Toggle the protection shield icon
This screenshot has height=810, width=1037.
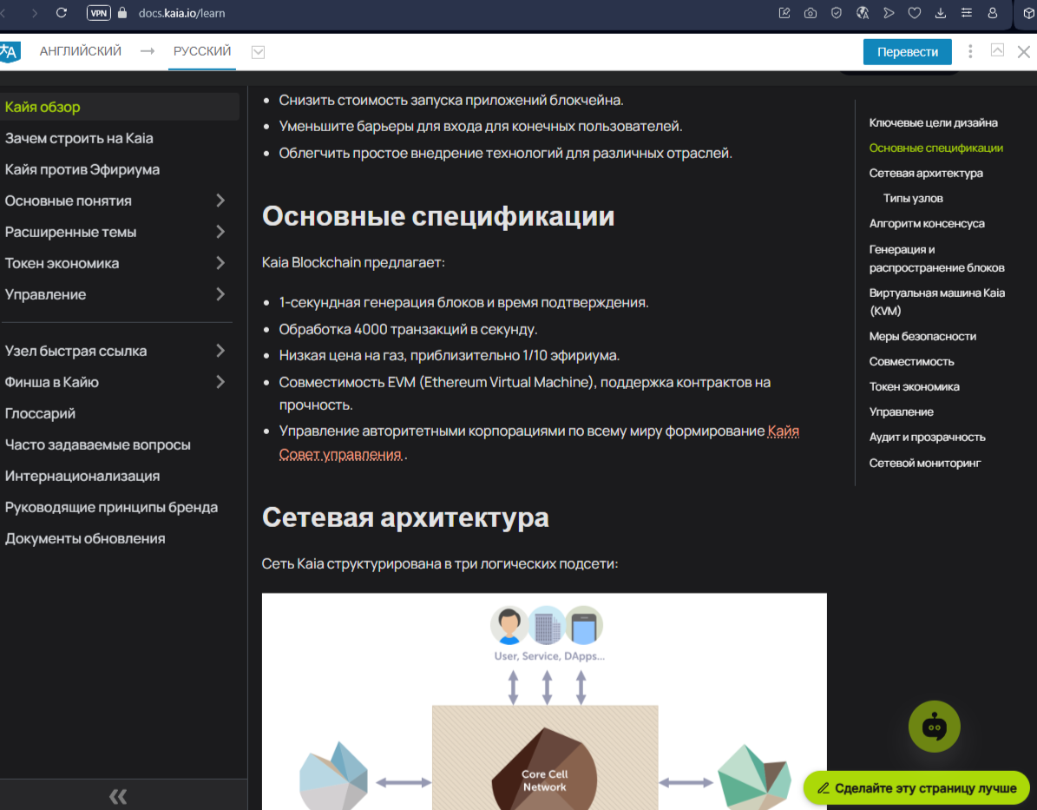click(836, 12)
